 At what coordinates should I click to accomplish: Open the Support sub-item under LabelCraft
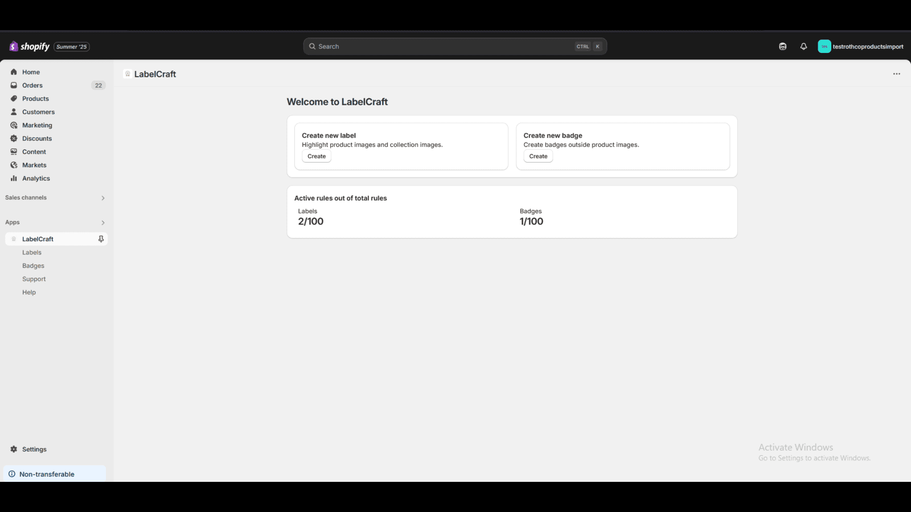tap(34, 279)
